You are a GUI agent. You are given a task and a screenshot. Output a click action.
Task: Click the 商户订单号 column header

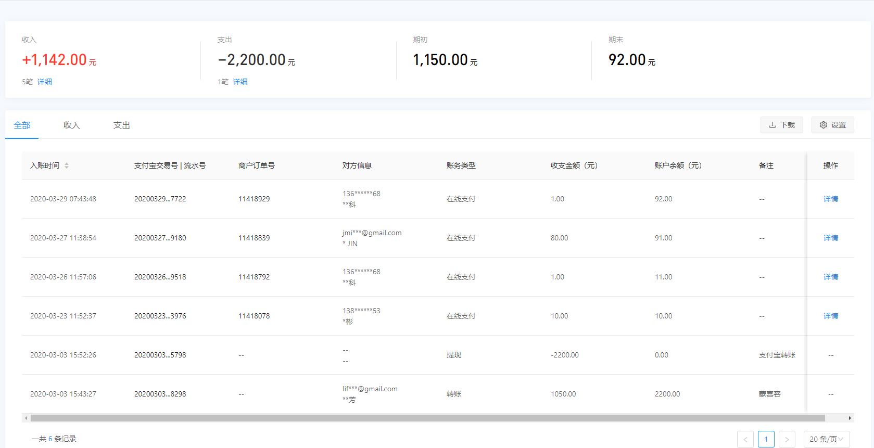(x=257, y=165)
